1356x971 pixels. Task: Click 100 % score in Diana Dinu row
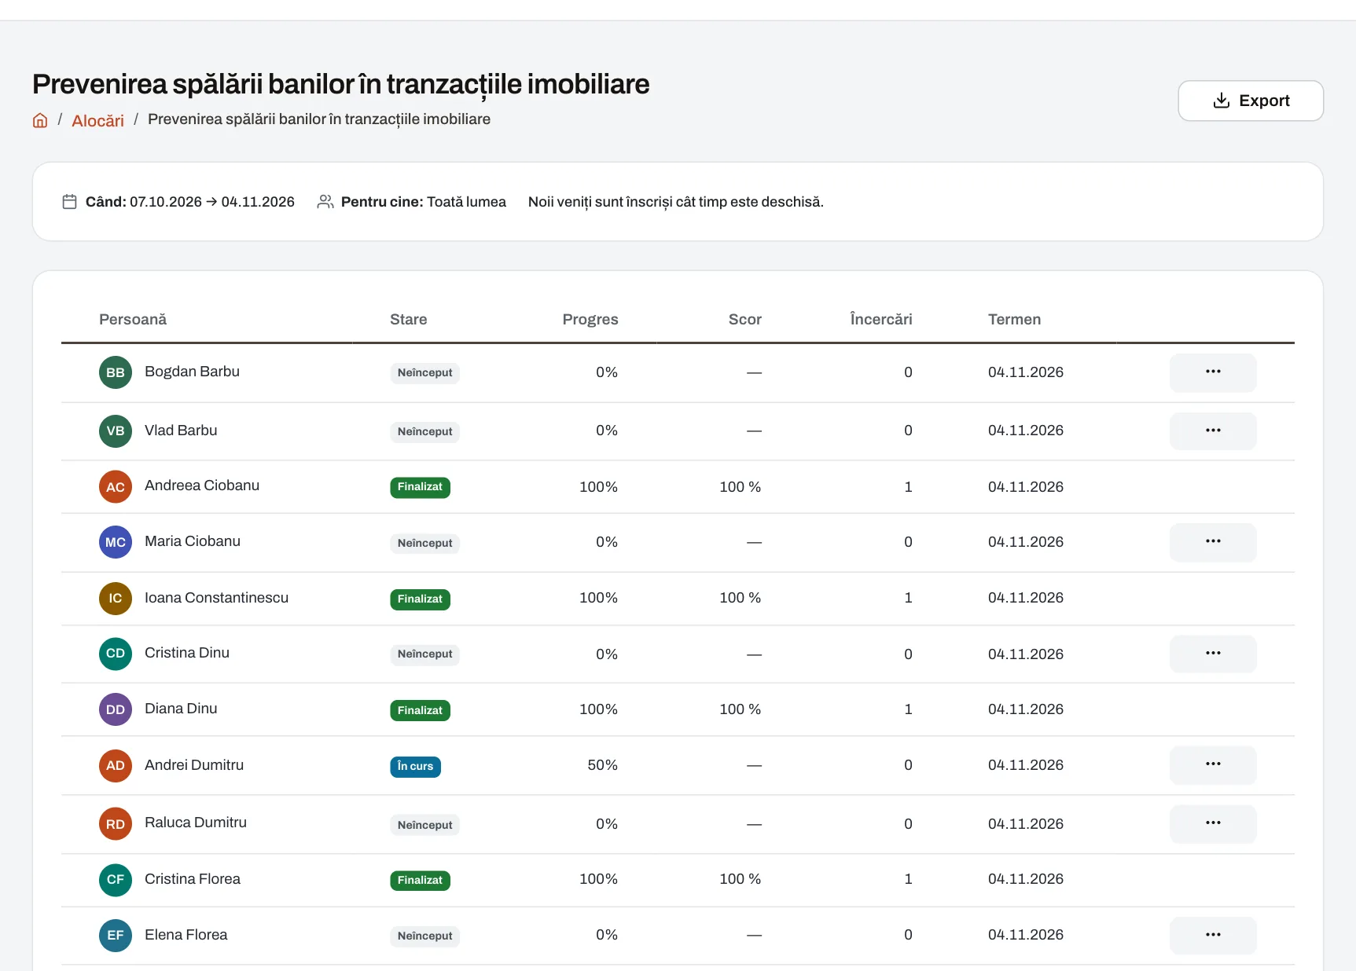tap(740, 709)
